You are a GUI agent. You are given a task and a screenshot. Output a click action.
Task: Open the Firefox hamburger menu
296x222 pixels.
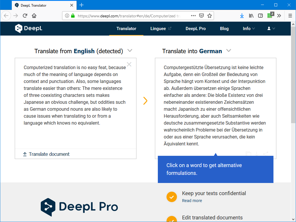click(290, 16)
